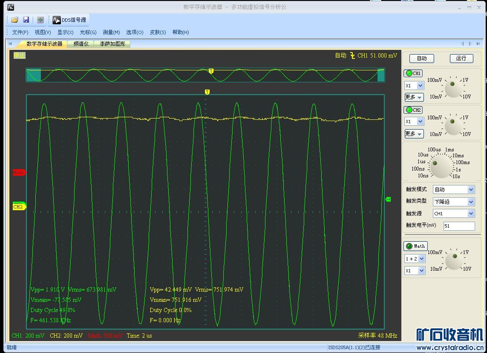Click the time base knob
Image resolution: width=487 pixels, height=353 pixels.
(440, 165)
